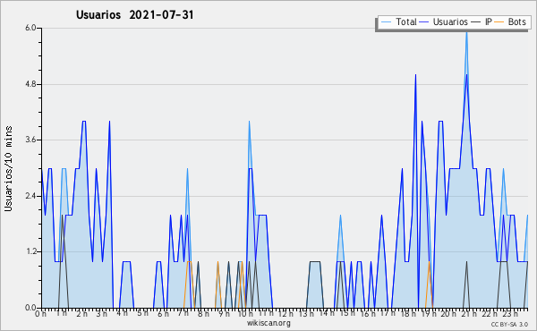The width and height of the screenshot is (537, 331).
Task: Click the '9 h' x-axis label
Action: pos(224,314)
